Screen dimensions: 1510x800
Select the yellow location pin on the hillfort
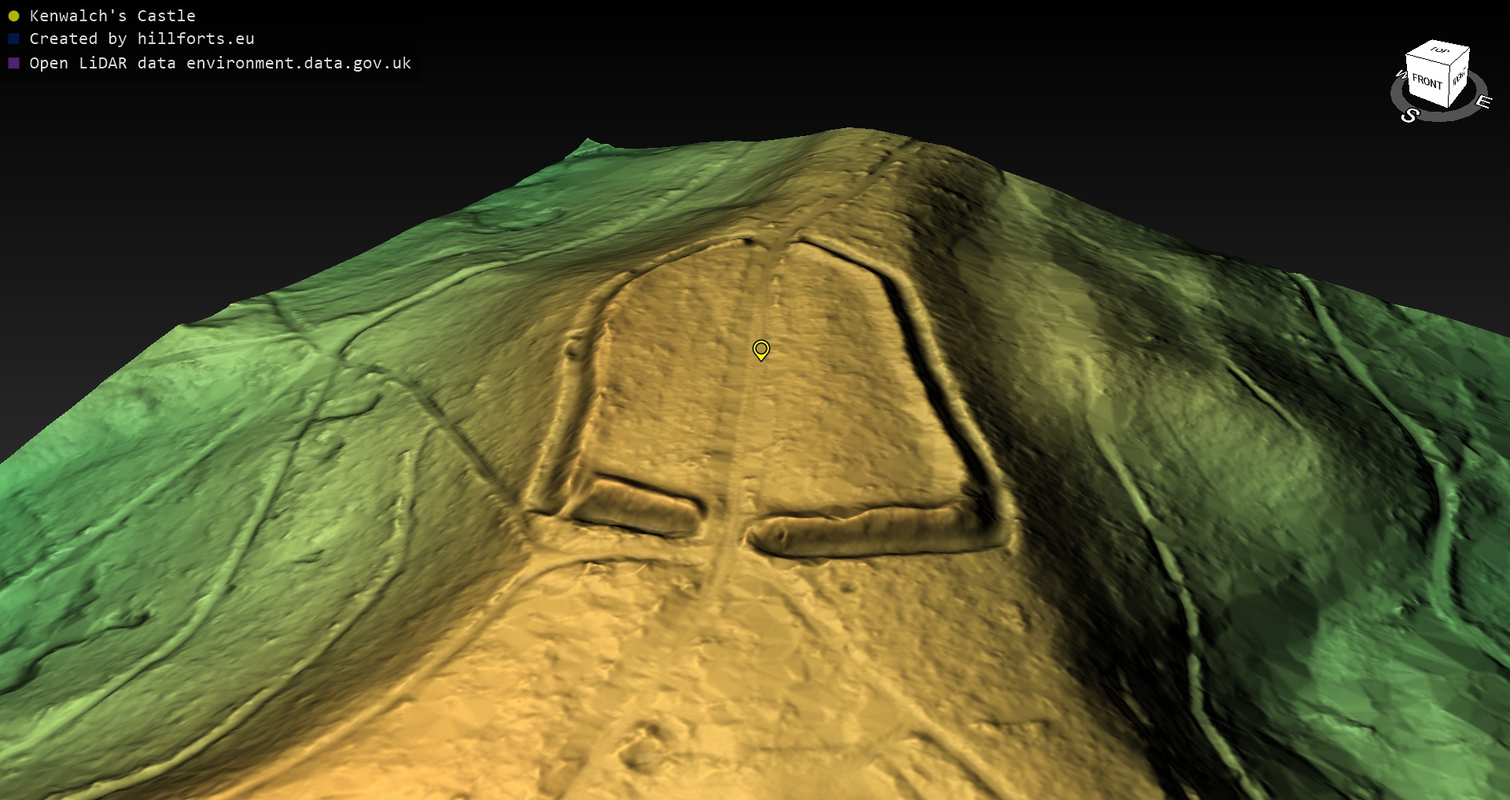pos(761,349)
